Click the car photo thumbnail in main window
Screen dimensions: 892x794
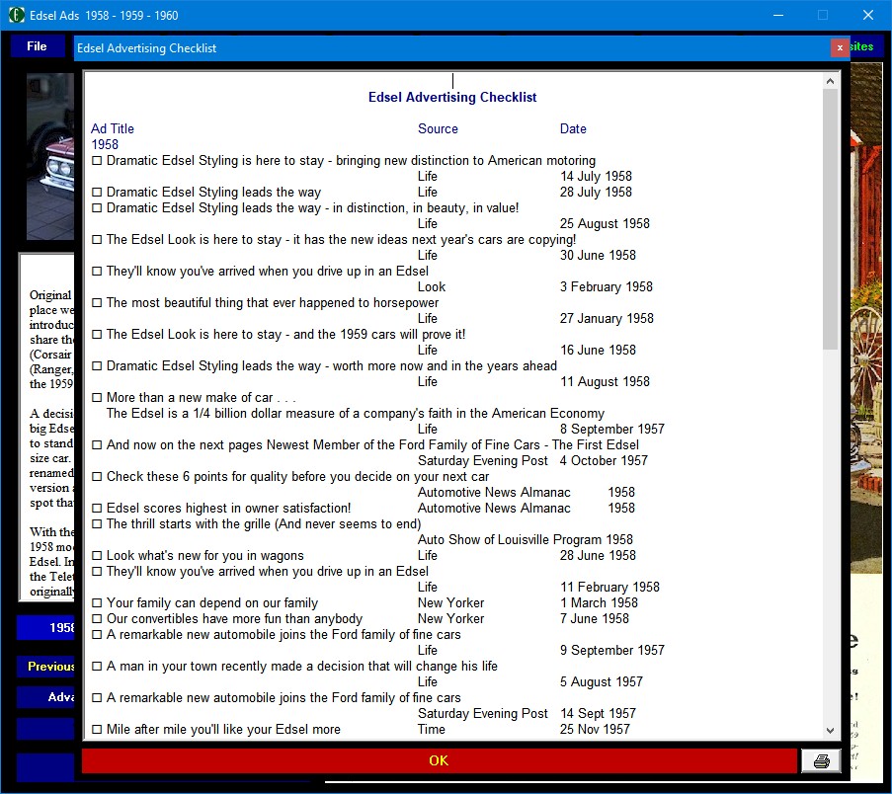point(50,156)
